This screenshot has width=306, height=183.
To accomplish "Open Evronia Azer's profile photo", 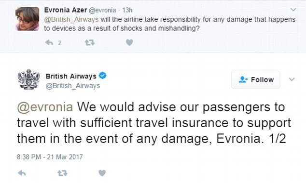I will click(x=28, y=19).
